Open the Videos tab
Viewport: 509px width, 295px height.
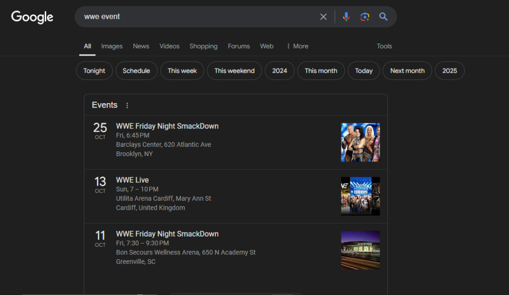pos(169,46)
